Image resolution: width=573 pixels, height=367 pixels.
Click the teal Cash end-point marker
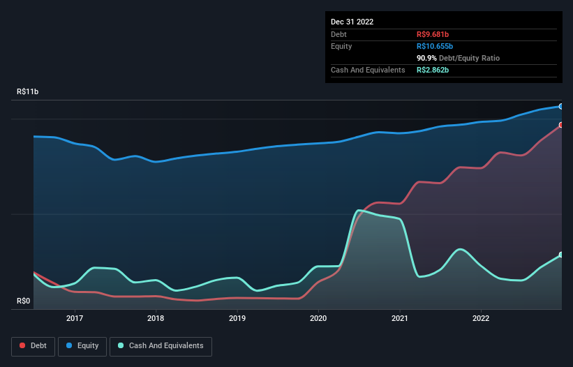pyautogui.click(x=561, y=255)
